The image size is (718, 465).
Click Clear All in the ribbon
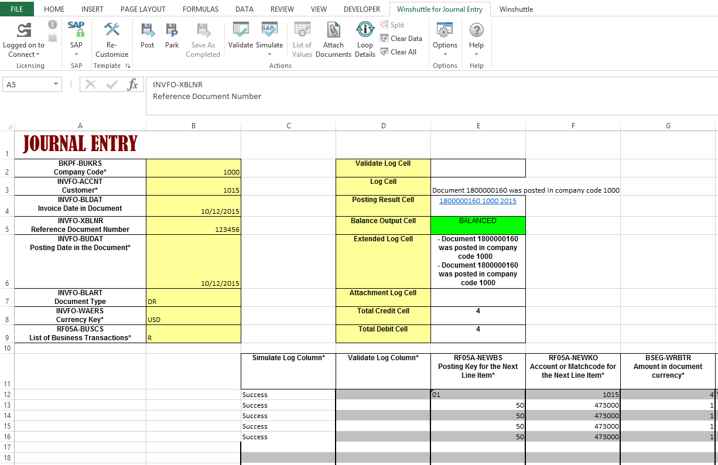pos(398,52)
